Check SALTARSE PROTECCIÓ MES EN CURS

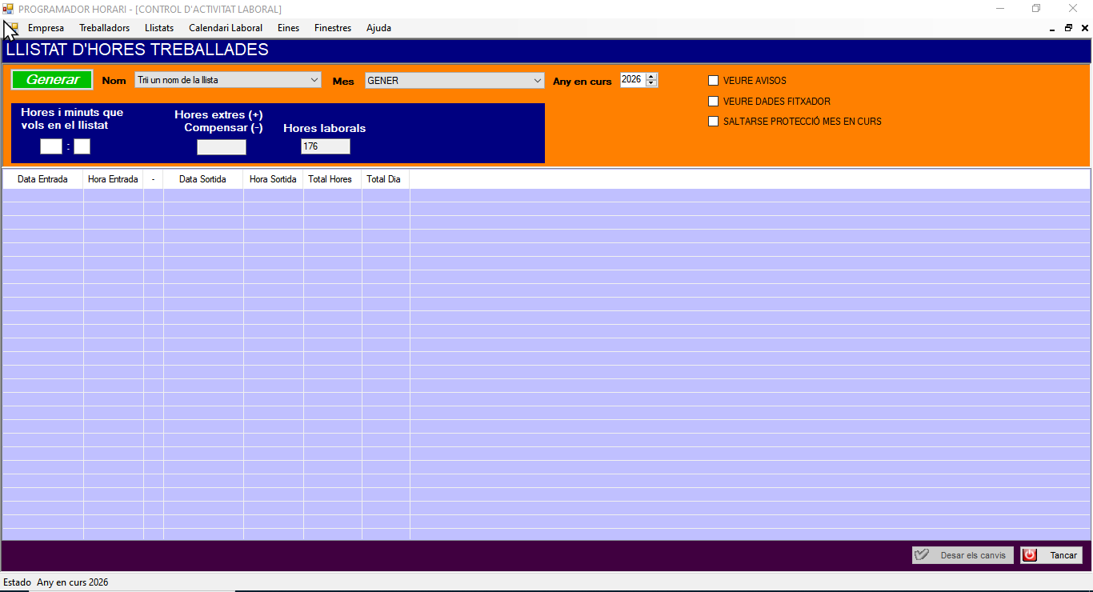pyautogui.click(x=714, y=122)
